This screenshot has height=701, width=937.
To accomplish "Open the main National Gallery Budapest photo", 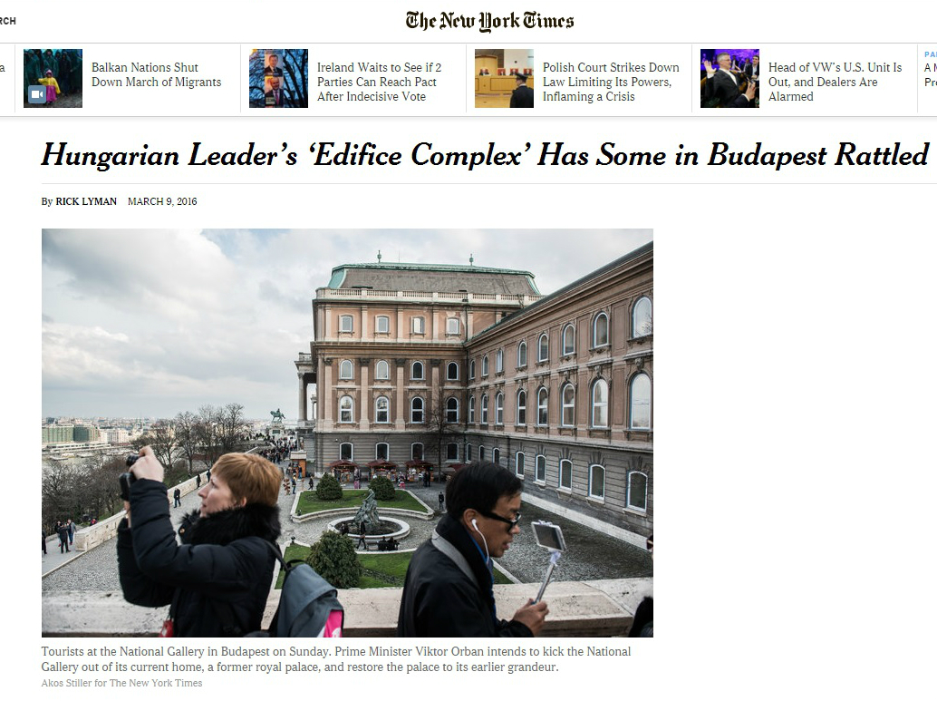I will click(x=347, y=433).
